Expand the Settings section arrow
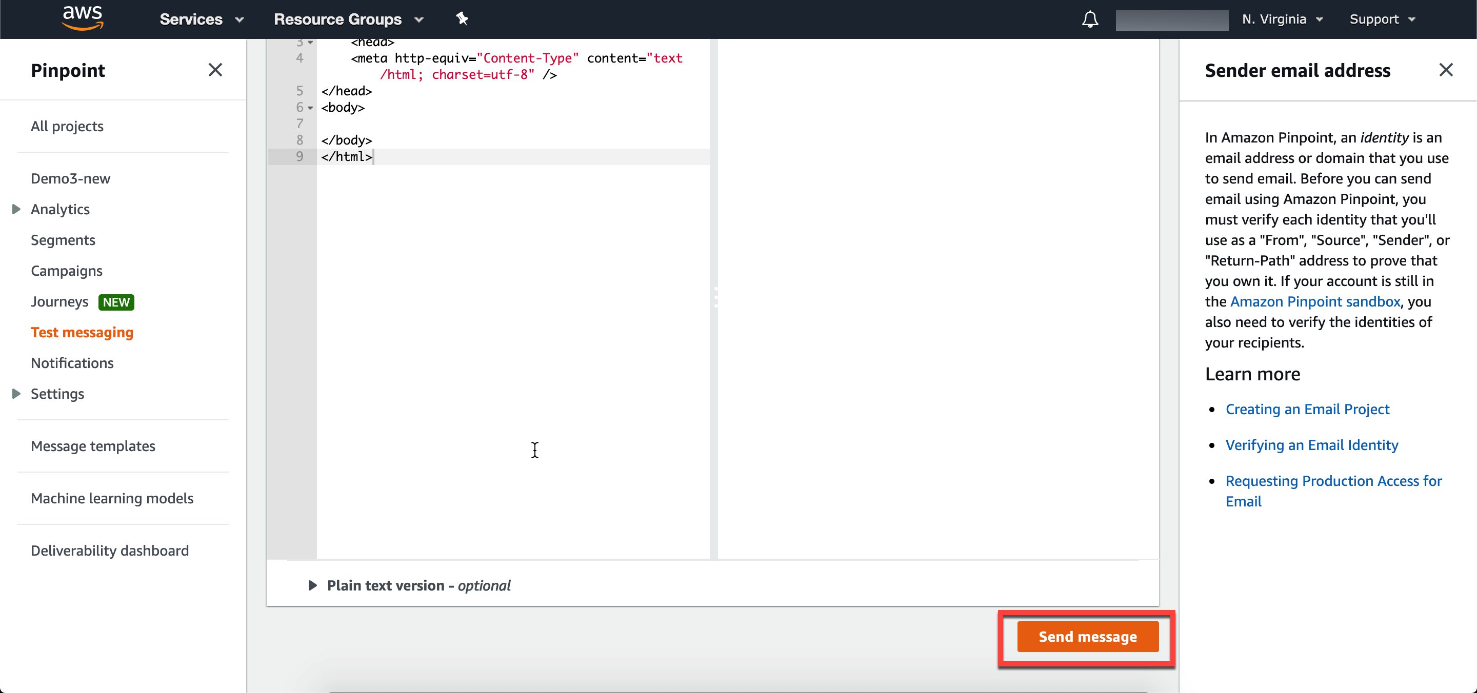1477x693 pixels. 16,394
